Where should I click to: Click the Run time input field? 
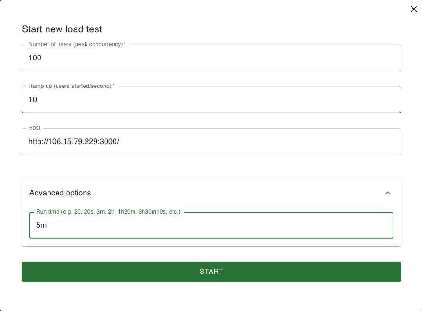point(211,225)
